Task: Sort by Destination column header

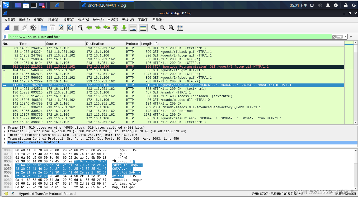Action: (105, 44)
